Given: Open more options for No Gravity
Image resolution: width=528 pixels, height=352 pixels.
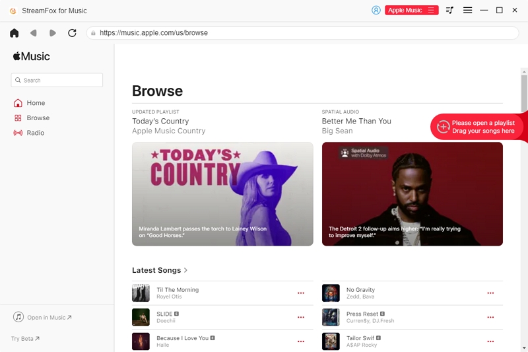Looking at the screenshot, I should (x=490, y=293).
